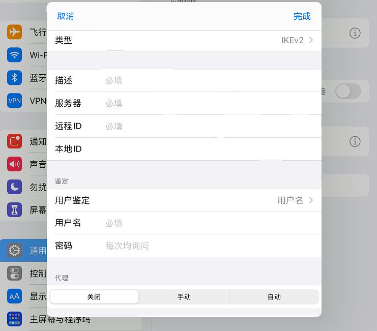377x331 pixels.
Task: Select 关闭 proxy option
Action: point(94,297)
